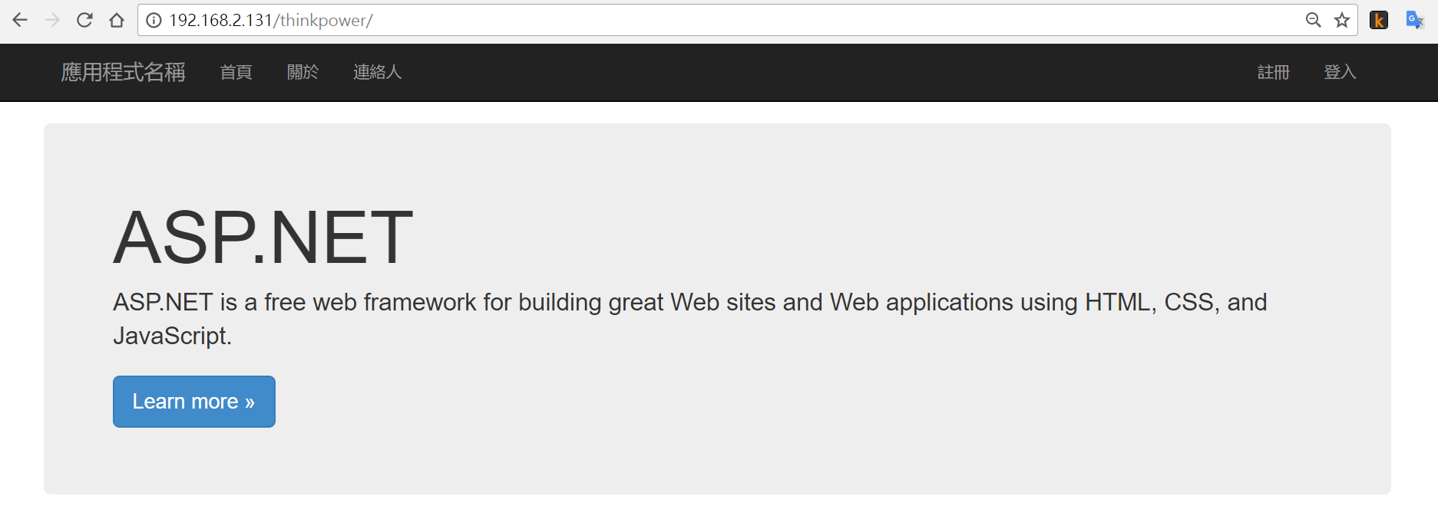This screenshot has height=522, width=1438.
Task: Click the empty dark navbar area
Action: click(x=829, y=72)
